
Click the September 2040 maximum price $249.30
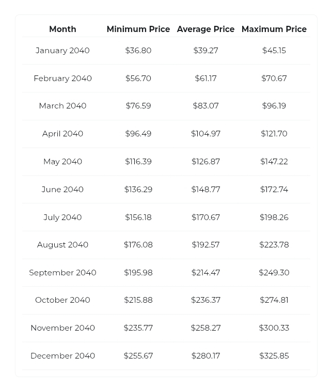coord(274,272)
